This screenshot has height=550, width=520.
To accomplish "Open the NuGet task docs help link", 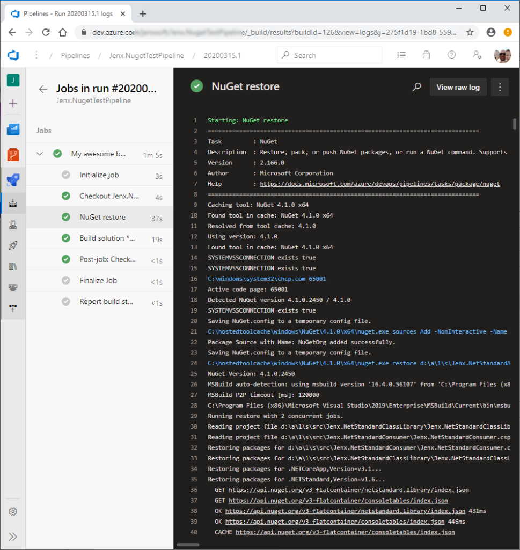I will [x=379, y=184].
